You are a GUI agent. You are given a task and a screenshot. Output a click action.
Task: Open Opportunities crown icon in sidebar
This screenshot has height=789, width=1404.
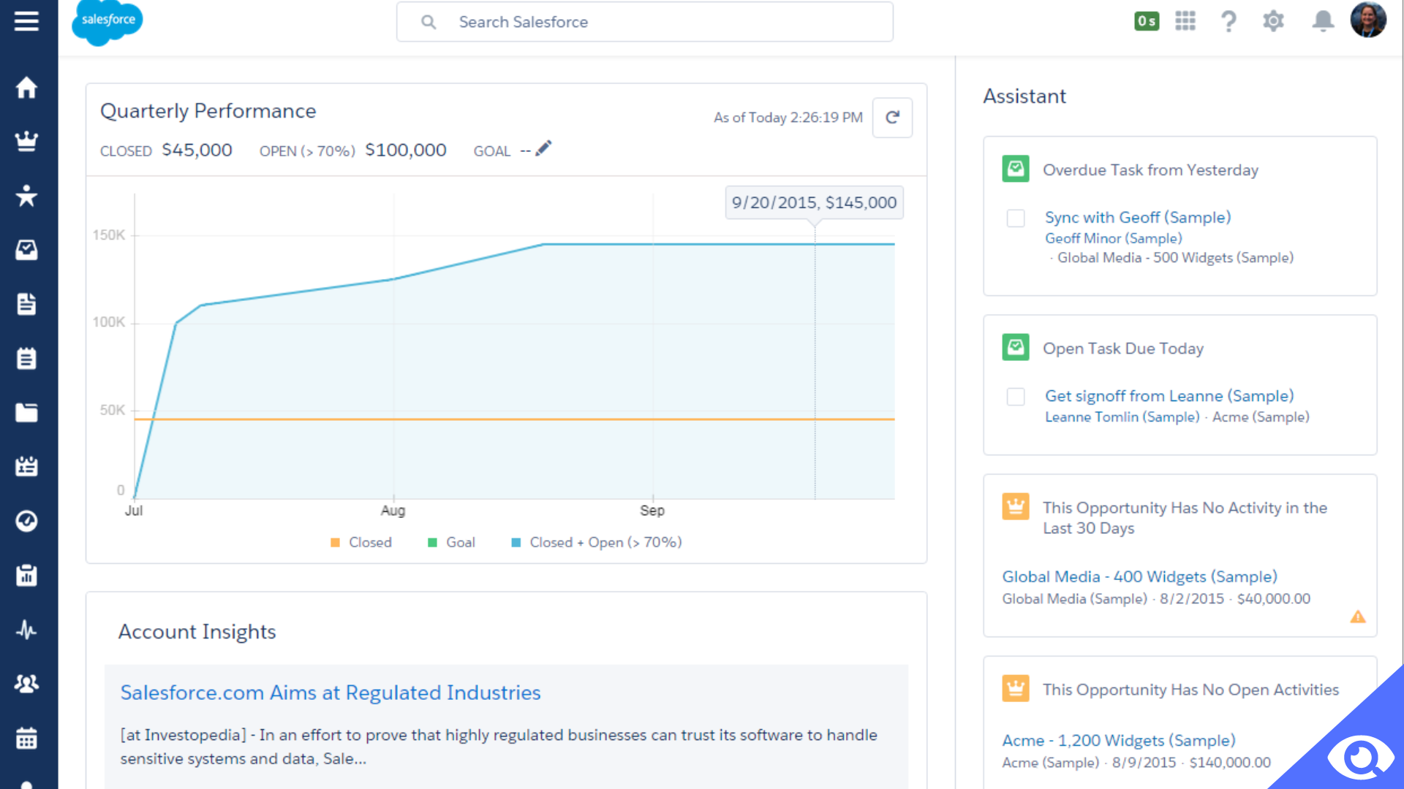26,141
